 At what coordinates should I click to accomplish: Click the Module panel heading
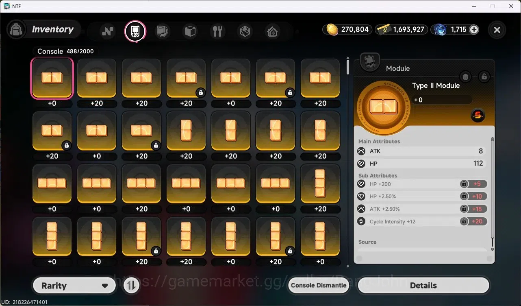(397, 68)
